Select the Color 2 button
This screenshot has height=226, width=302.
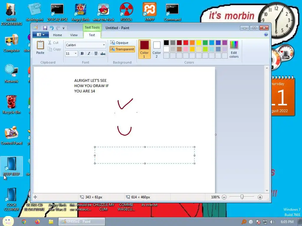tap(157, 49)
